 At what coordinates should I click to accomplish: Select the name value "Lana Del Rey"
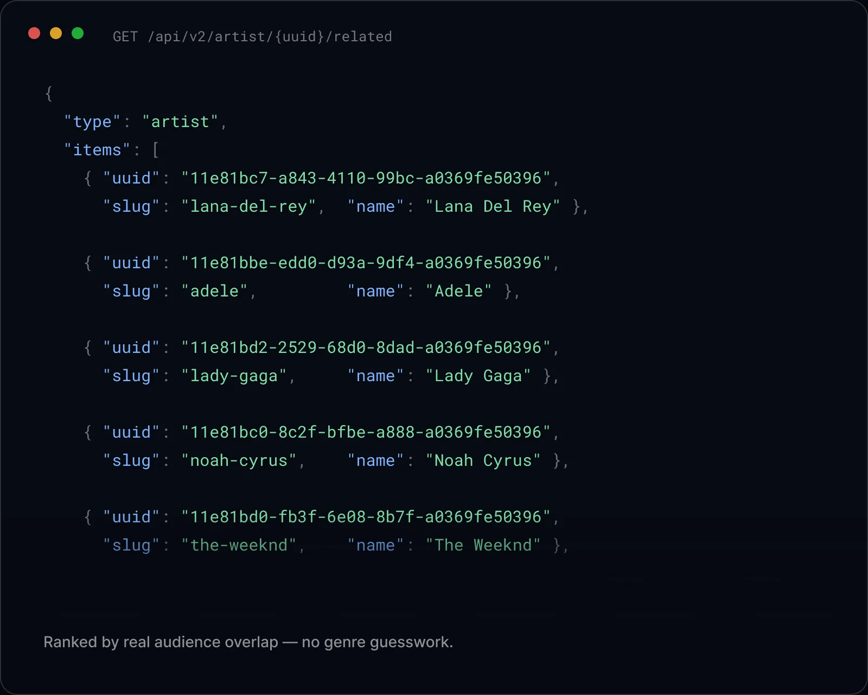click(x=493, y=206)
